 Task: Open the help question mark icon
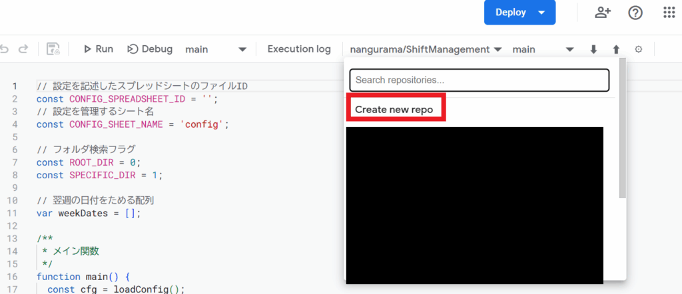pyautogui.click(x=635, y=13)
